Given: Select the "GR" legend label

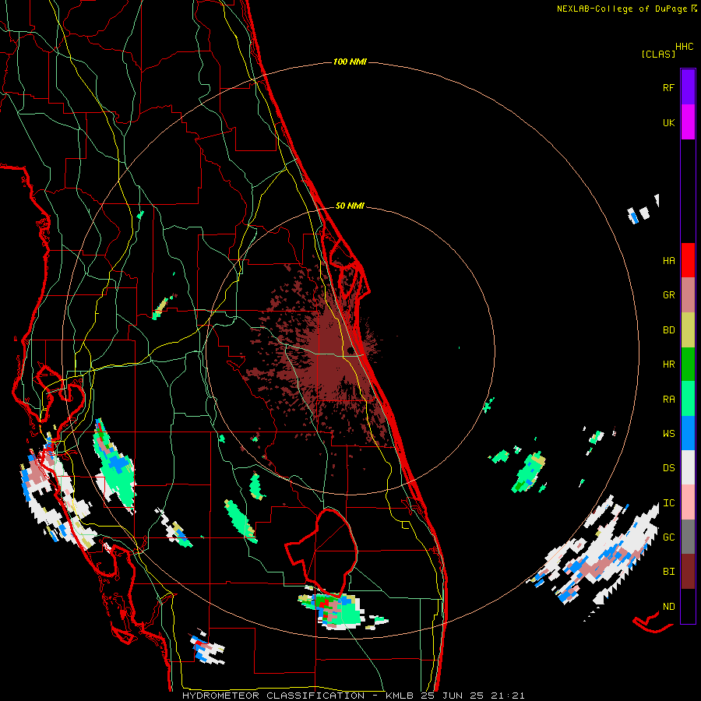Looking at the screenshot, I should (668, 295).
